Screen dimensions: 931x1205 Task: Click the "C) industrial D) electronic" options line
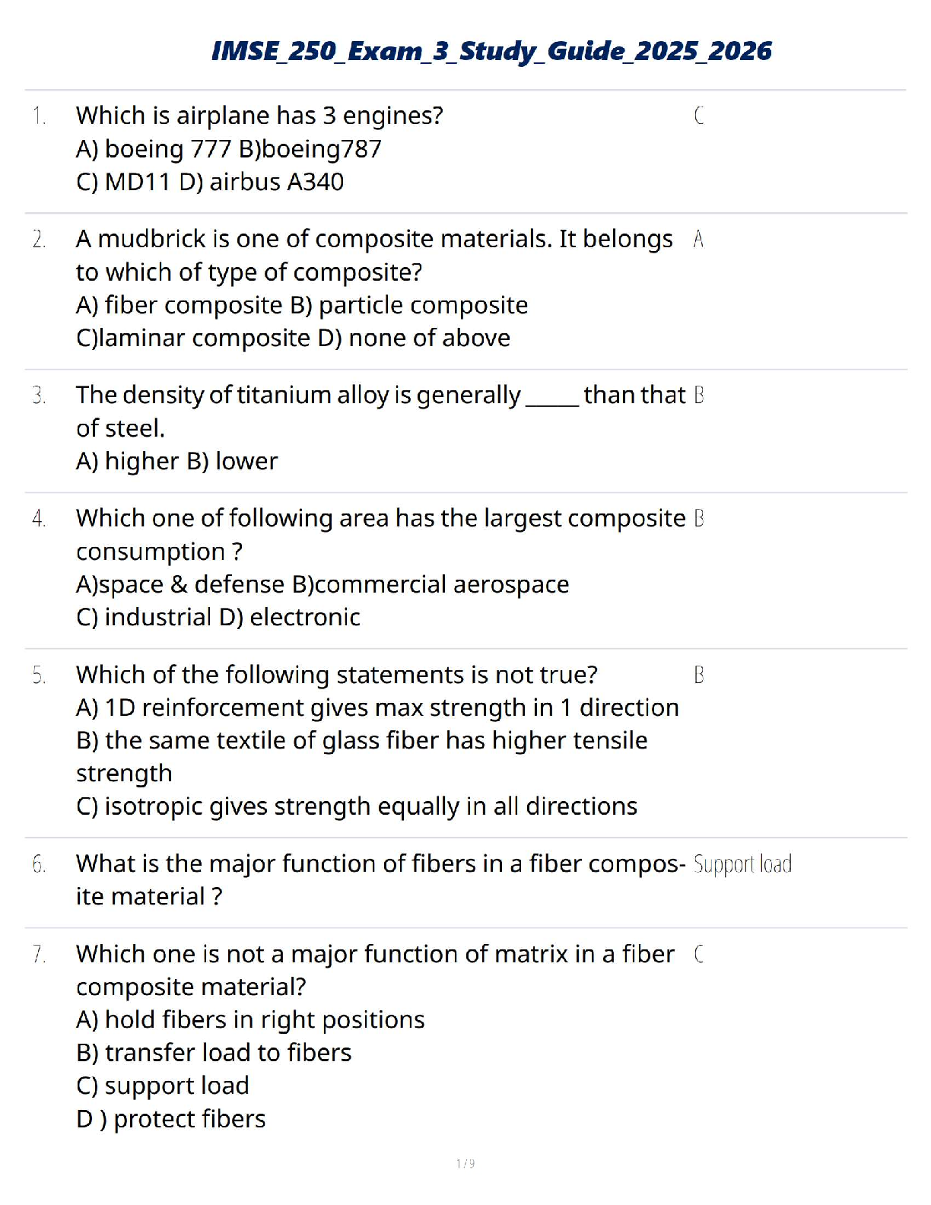[x=218, y=617]
